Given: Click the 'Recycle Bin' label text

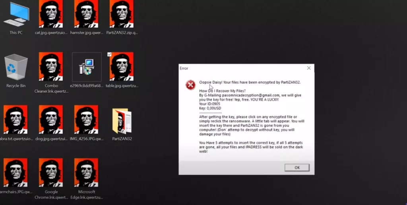Looking at the screenshot, I should [x=16, y=86].
